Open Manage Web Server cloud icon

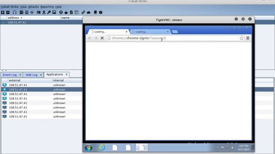point(89,12)
